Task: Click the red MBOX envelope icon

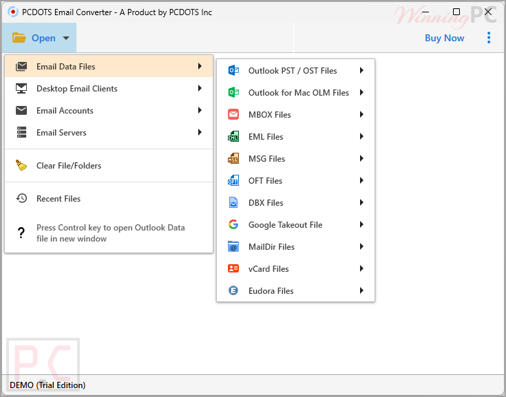Action: point(233,114)
